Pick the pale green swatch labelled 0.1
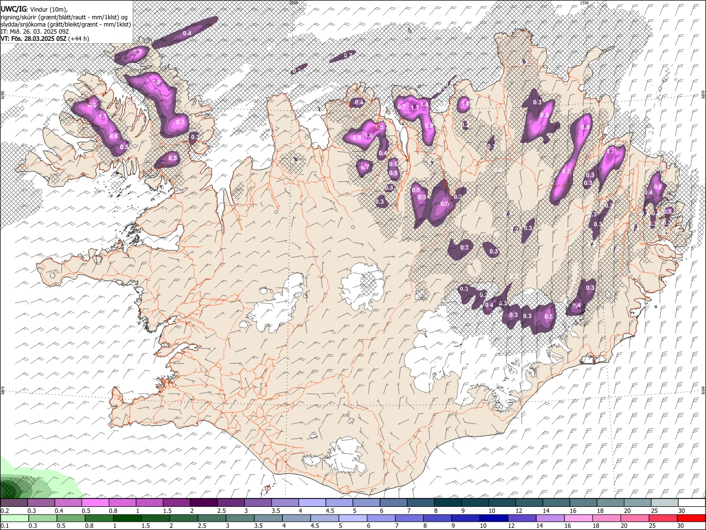This screenshot has width=706, height=530. pos(14,518)
